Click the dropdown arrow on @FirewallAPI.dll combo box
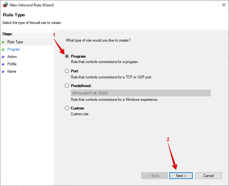Image resolution: width=229 pixels, height=186 pixels. (x=208, y=93)
